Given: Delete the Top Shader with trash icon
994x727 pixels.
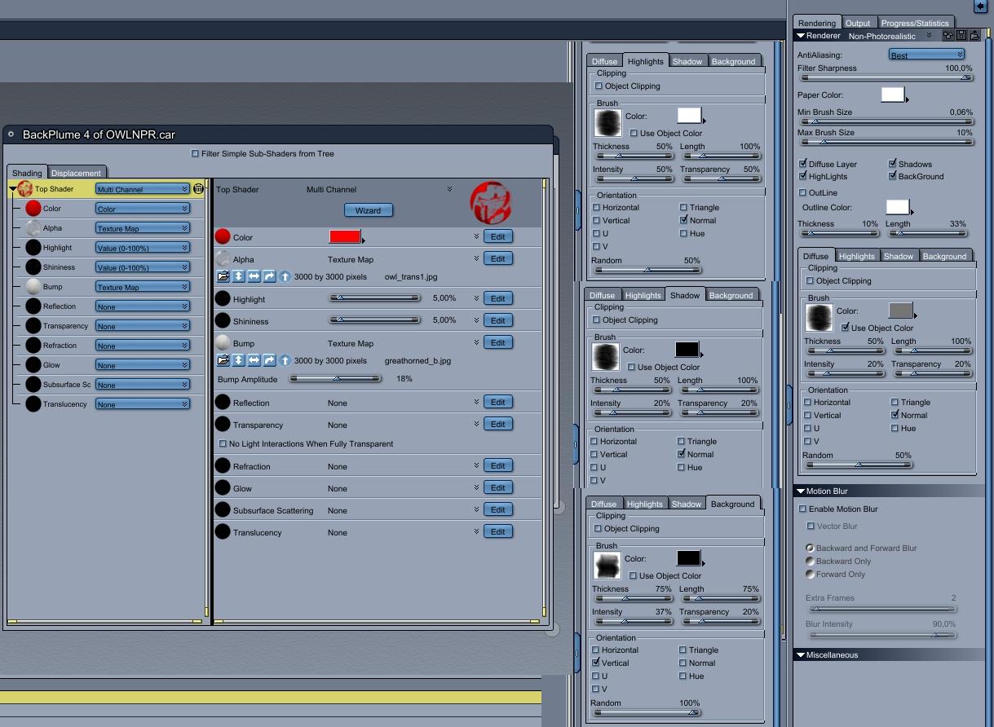Looking at the screenshot, I should point(198,189).
